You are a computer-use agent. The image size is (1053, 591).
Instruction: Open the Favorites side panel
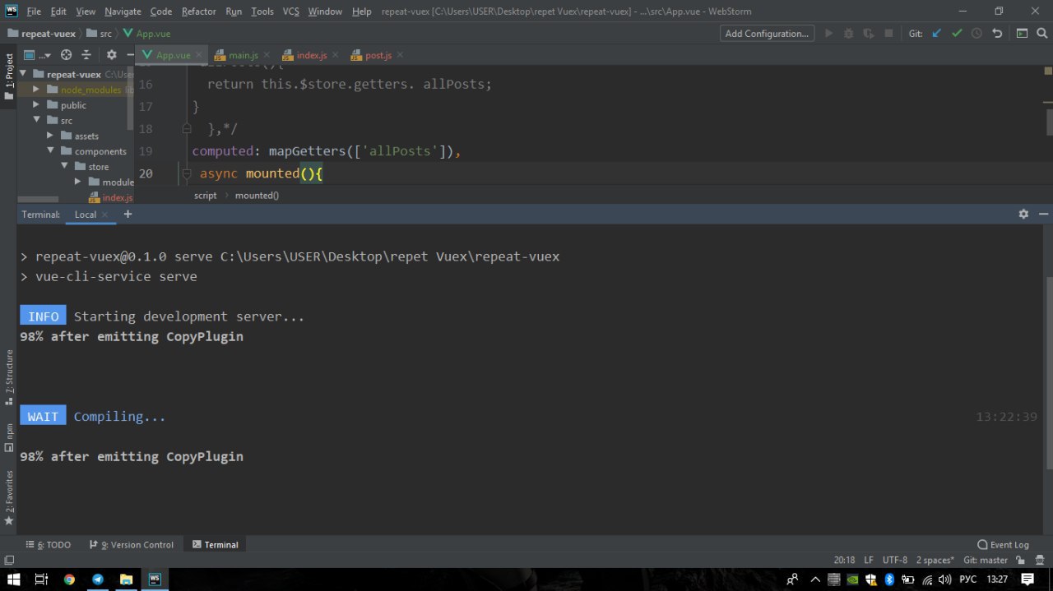pyautogui.click(x=9, y=498)
